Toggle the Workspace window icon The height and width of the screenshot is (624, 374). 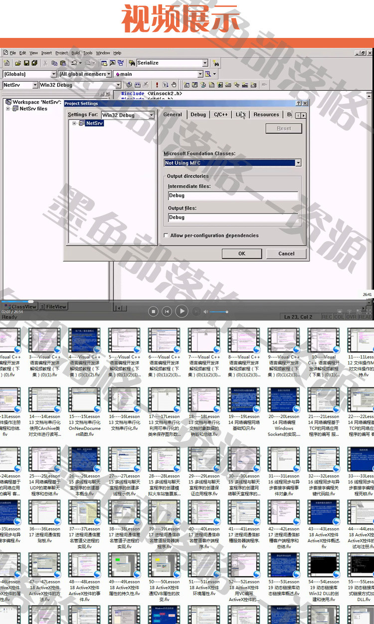tap(104, 63)
